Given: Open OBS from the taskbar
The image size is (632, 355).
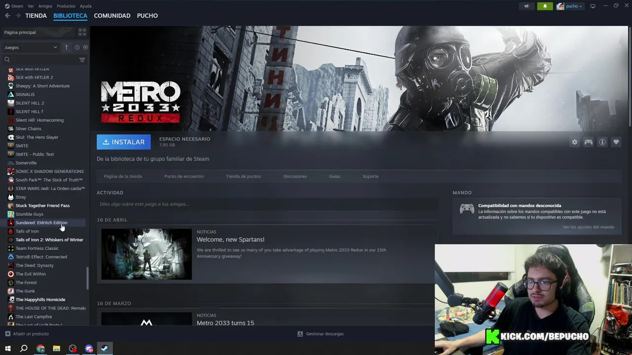Looking at the screenshot, I should point(73,349).
